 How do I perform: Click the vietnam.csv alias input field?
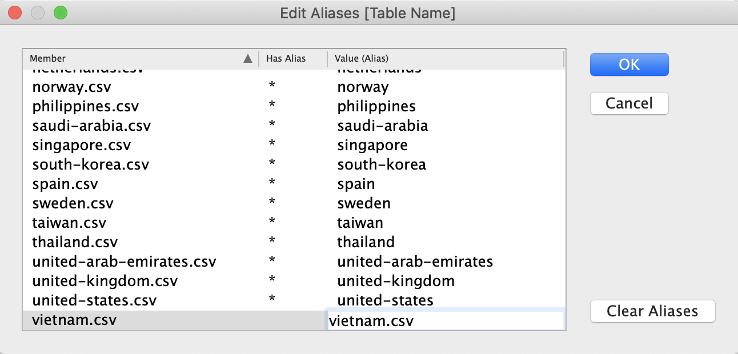[444, 321]
